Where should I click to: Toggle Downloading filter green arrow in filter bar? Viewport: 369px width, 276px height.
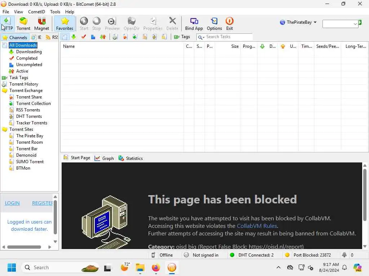coord(74,37)
